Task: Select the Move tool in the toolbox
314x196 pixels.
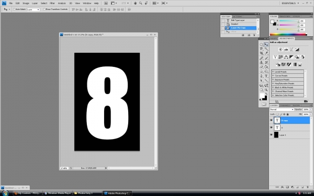Action: [266, 44]
